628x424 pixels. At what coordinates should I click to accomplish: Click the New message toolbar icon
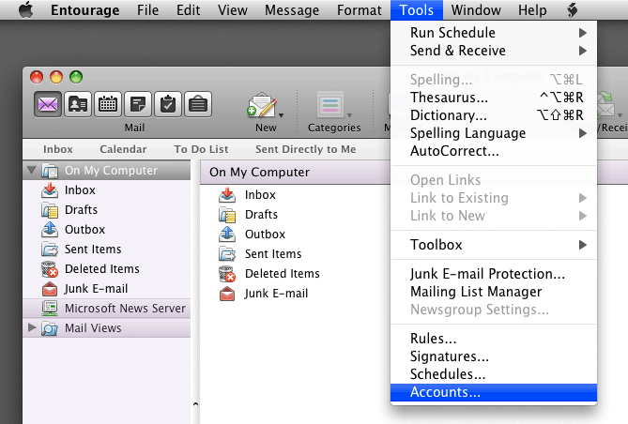[262, 105]
